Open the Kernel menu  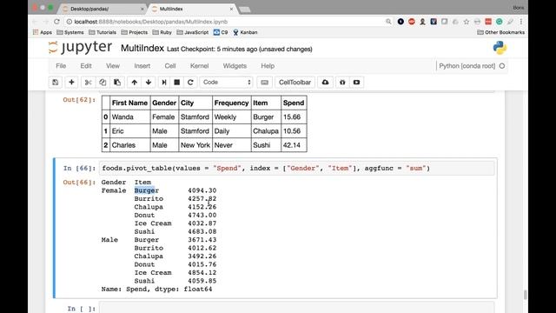[x=199, y=66]
